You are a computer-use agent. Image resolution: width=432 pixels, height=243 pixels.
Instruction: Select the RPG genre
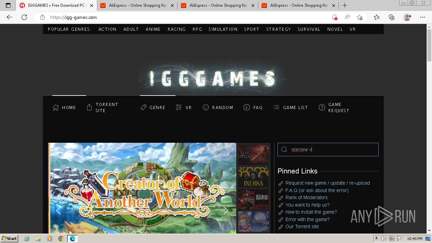coord(197,29)
